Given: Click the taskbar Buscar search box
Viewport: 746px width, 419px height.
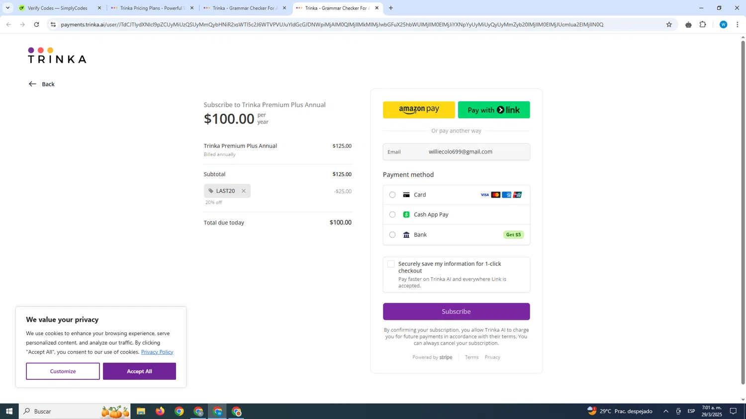Looking at the screenshot, I should click(x=75, y=411).
